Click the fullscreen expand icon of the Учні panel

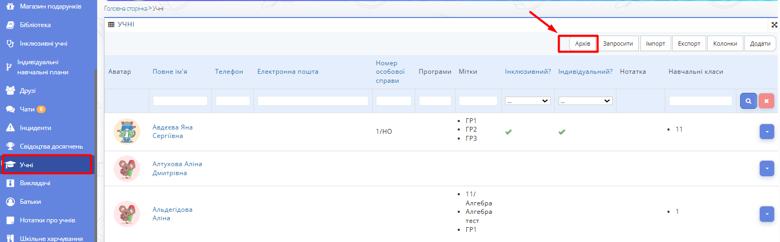point(774,25)
